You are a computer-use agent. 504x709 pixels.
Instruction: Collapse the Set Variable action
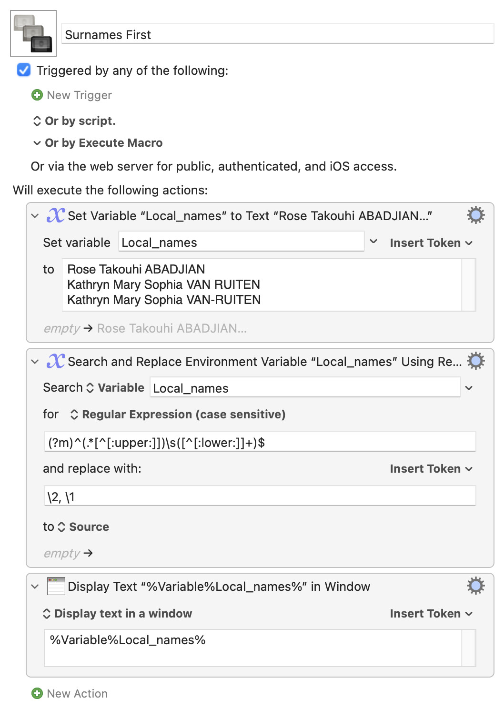35,216
